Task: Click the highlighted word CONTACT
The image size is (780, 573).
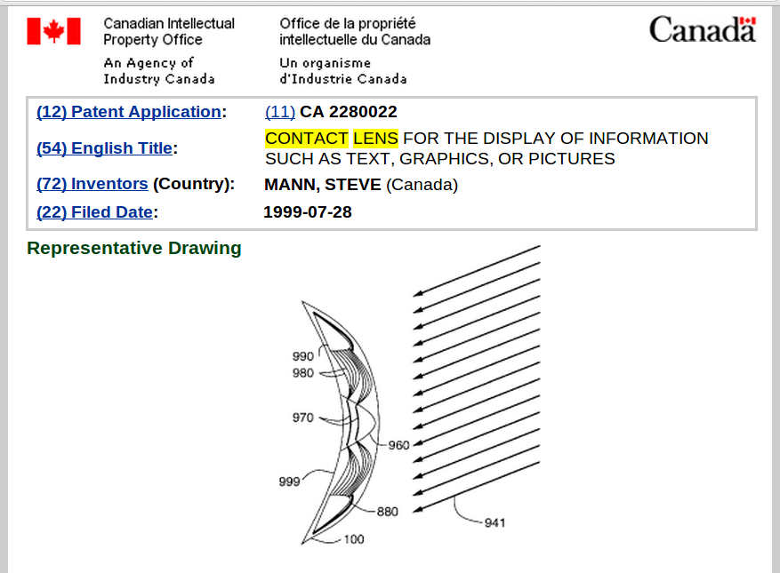Action: [307, 139]
